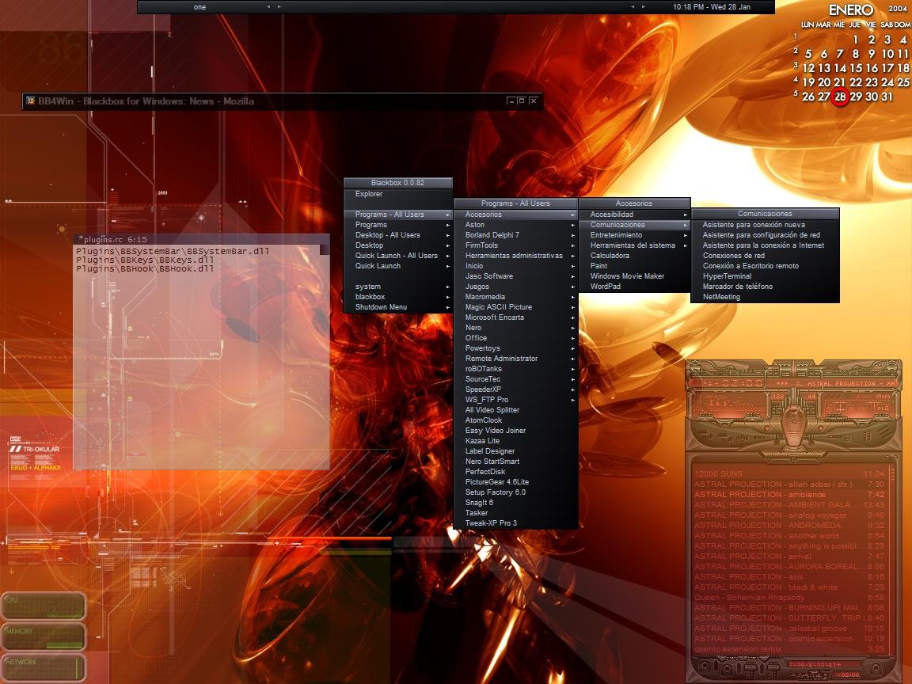The width and height of the screenshot is (912, 684).
Task: Click the next window arrow left of the clock
Action: coord(644,7)
